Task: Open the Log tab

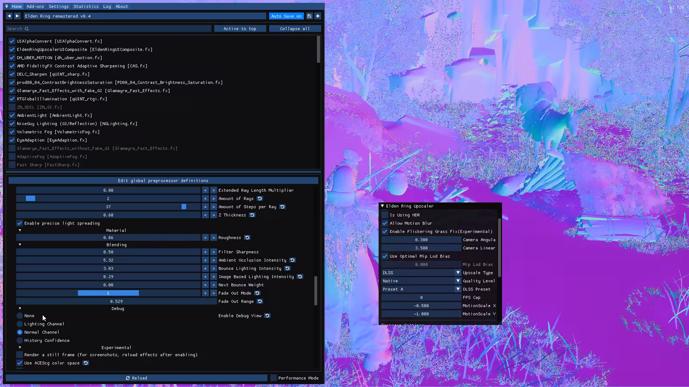Action: [107, 6]
